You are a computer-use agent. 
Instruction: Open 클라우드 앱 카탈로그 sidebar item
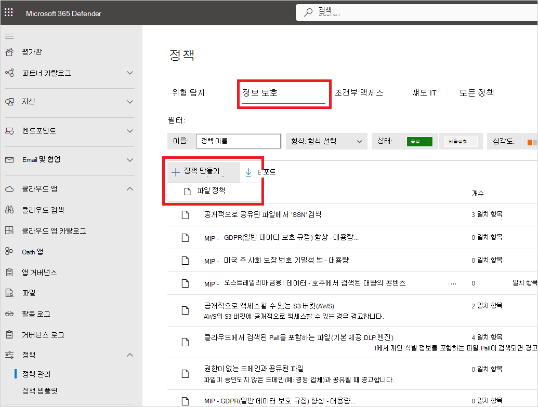pos(54,231)
